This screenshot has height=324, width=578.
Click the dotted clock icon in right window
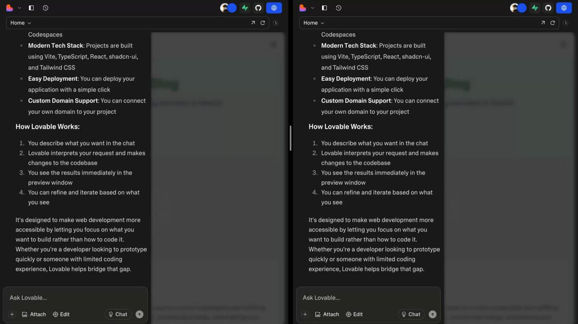[x=565, y=23]
